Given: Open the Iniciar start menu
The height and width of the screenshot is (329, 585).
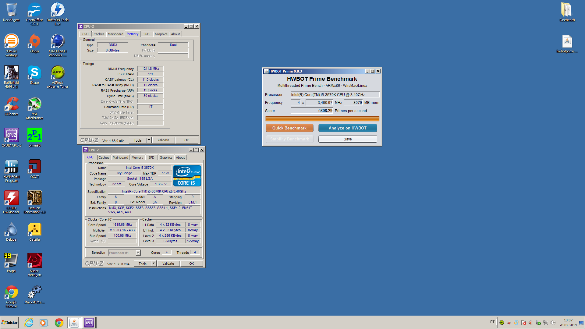Looking at the screenshot, I should tap(9, 322).
